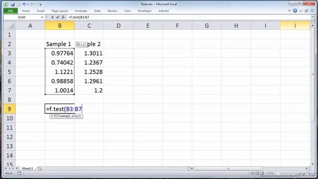The height and width of the screenshot is (179, 318).
Task: Click cell containing 1.3011
Action: tap(89, 53)
